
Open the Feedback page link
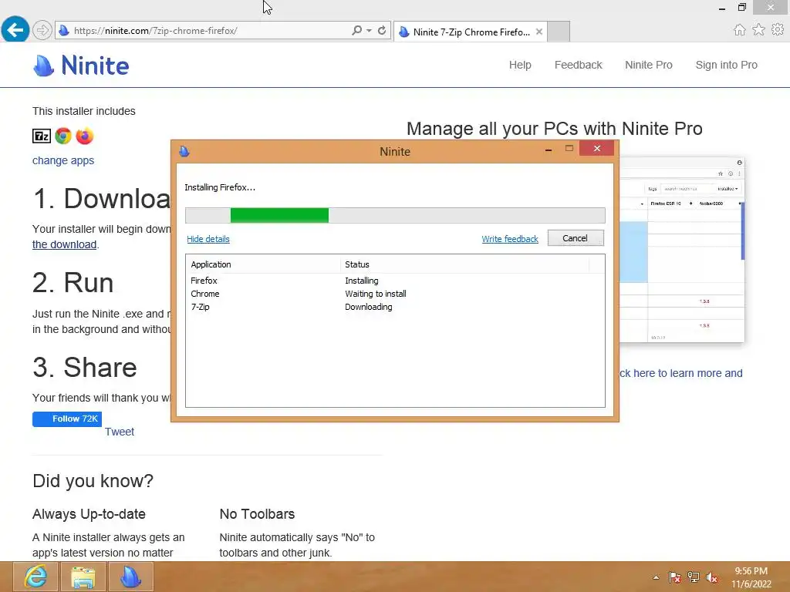tap(579, 65)
